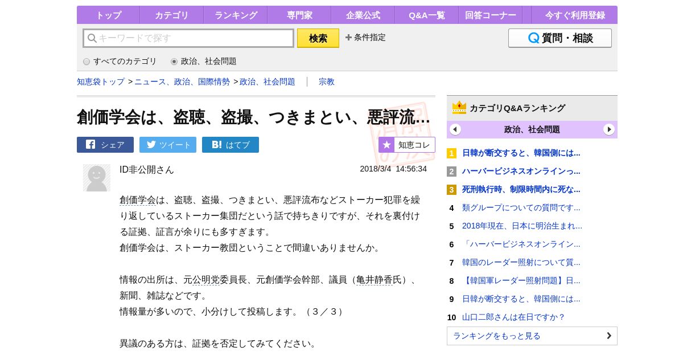The width and height of the screenshot is (683, 359).
Task: Open rank 1 日韓が断交すると link
Action: pyautogui.click(x=521, y=153)
